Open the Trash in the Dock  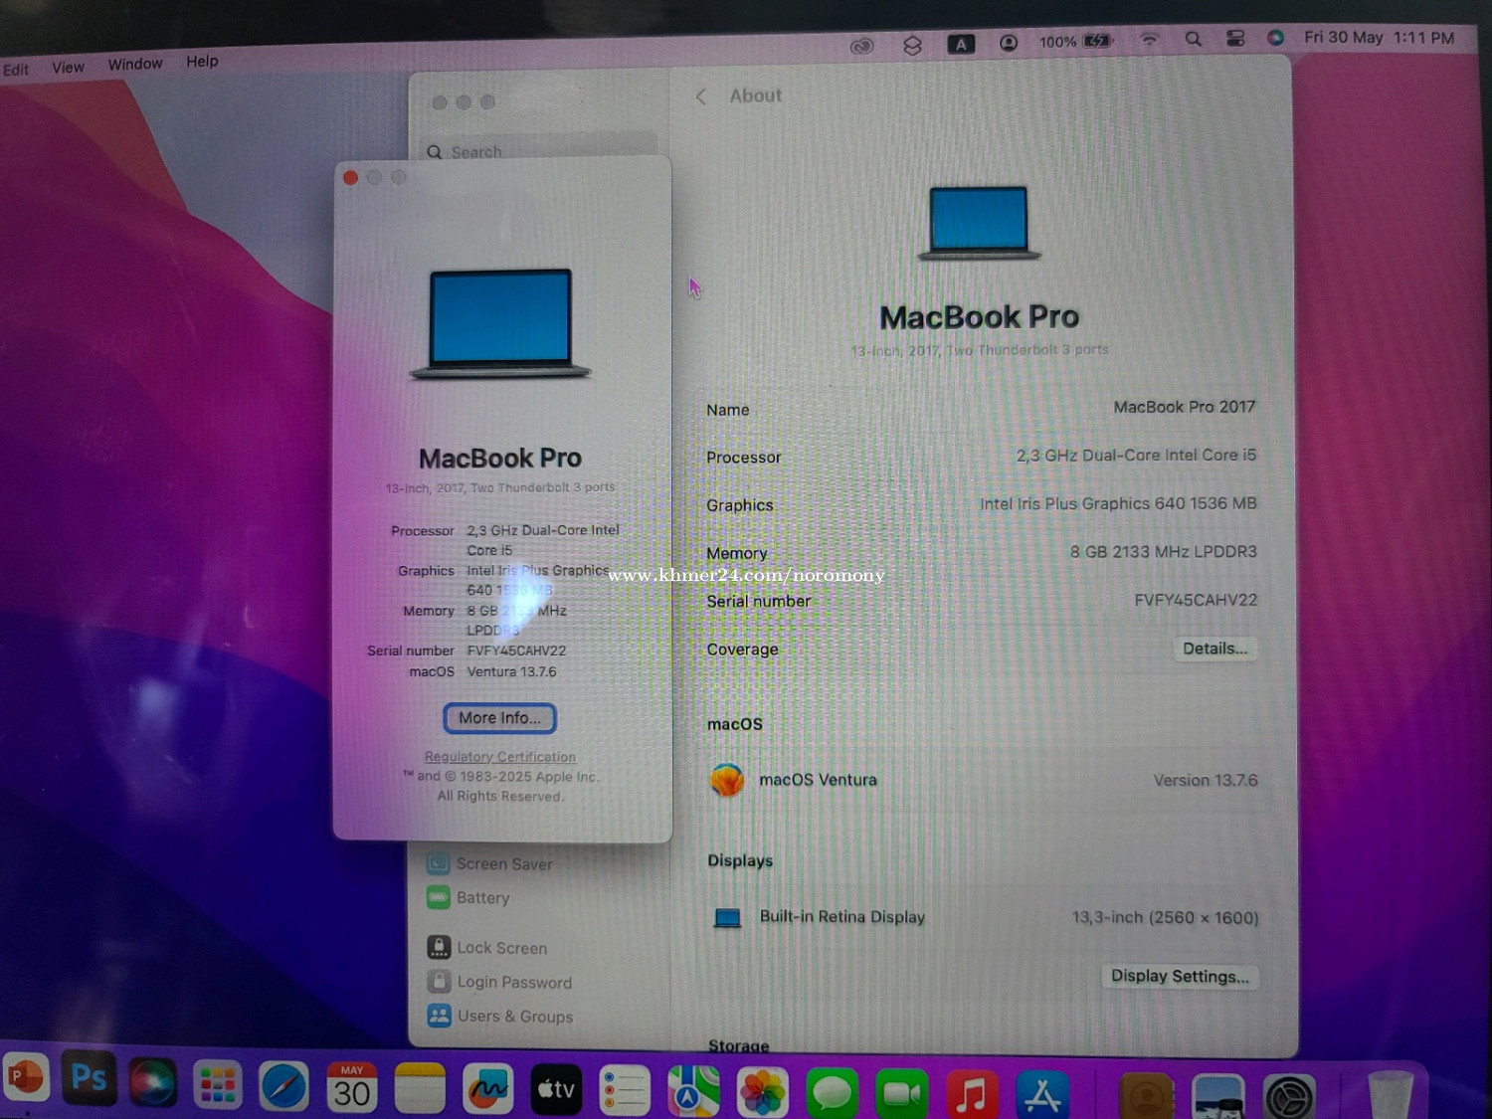(x=1390, y=1095)
